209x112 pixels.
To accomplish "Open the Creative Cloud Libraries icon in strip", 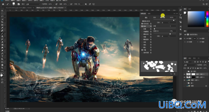I will [x=181, y=39].
